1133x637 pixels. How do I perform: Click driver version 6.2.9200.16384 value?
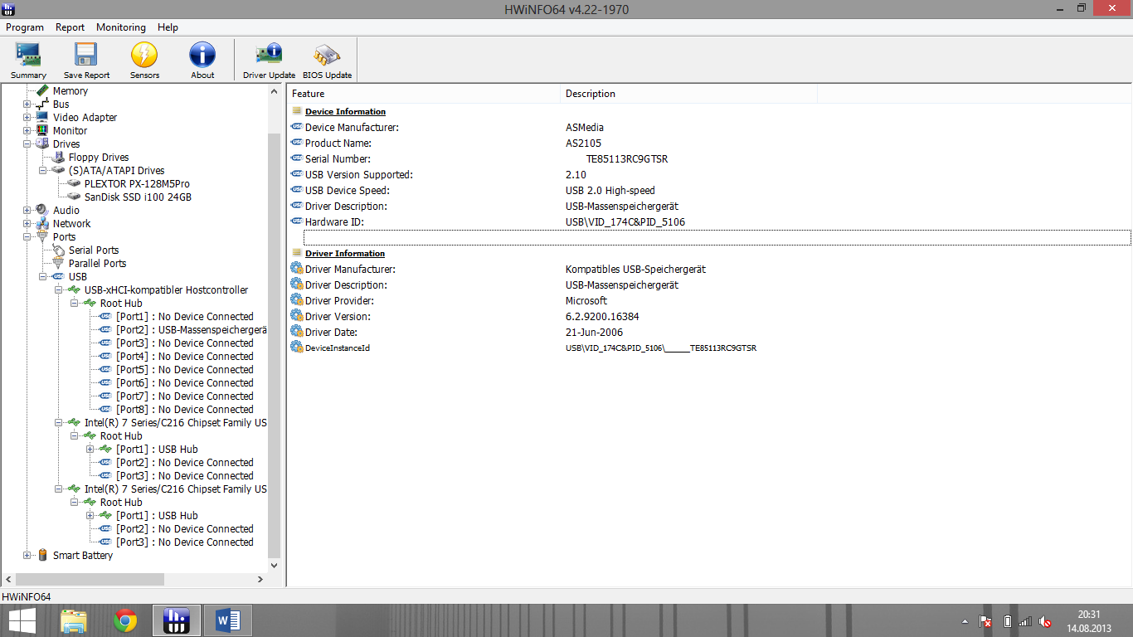coord(602,317)
